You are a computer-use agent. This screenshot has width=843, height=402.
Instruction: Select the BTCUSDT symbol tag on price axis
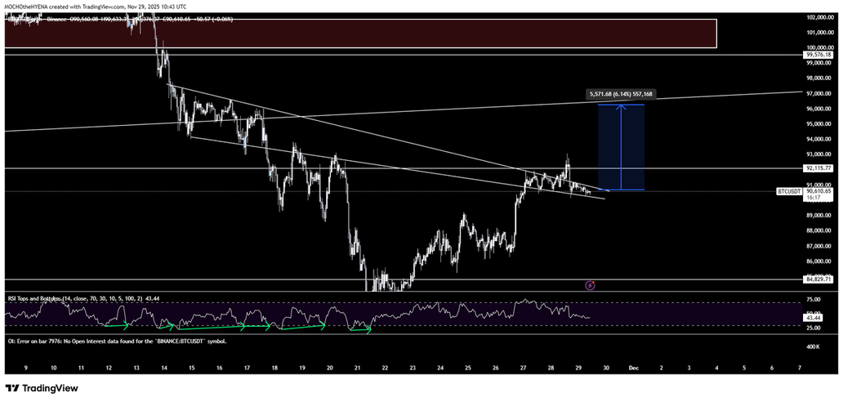coord(787,190)
